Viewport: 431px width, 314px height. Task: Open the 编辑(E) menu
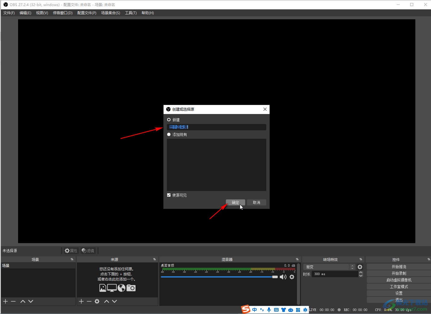point(25,13)
